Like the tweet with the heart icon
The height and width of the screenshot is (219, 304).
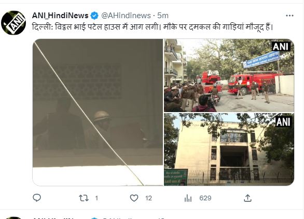134,198
